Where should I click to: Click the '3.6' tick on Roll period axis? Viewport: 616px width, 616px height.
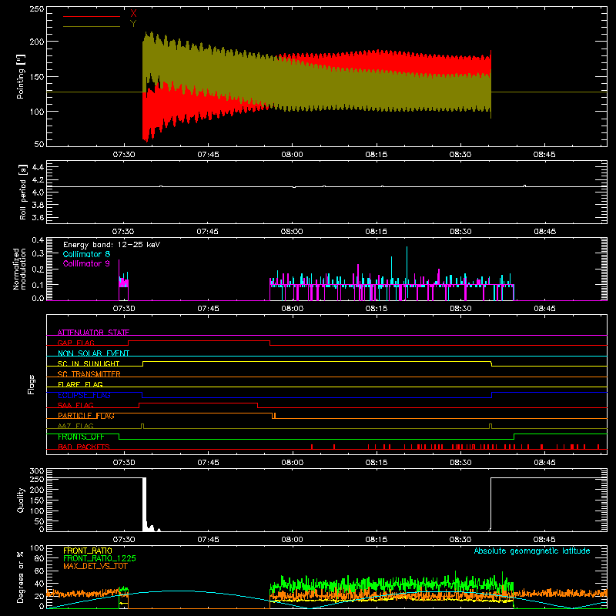tap(38, 217)
